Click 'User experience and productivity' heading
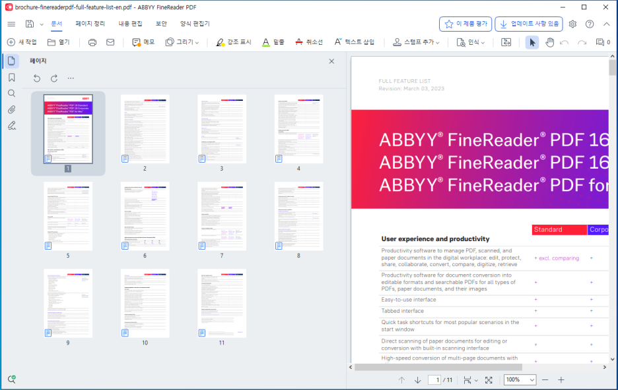 pos(435,239)
